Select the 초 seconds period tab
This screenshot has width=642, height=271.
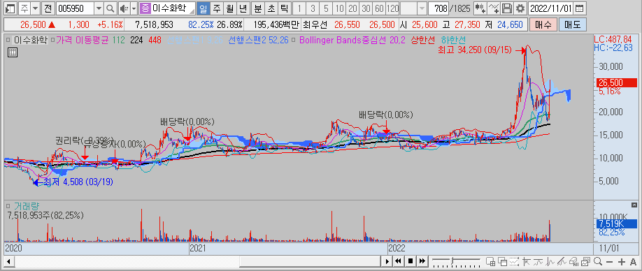(x=271, y=8)
